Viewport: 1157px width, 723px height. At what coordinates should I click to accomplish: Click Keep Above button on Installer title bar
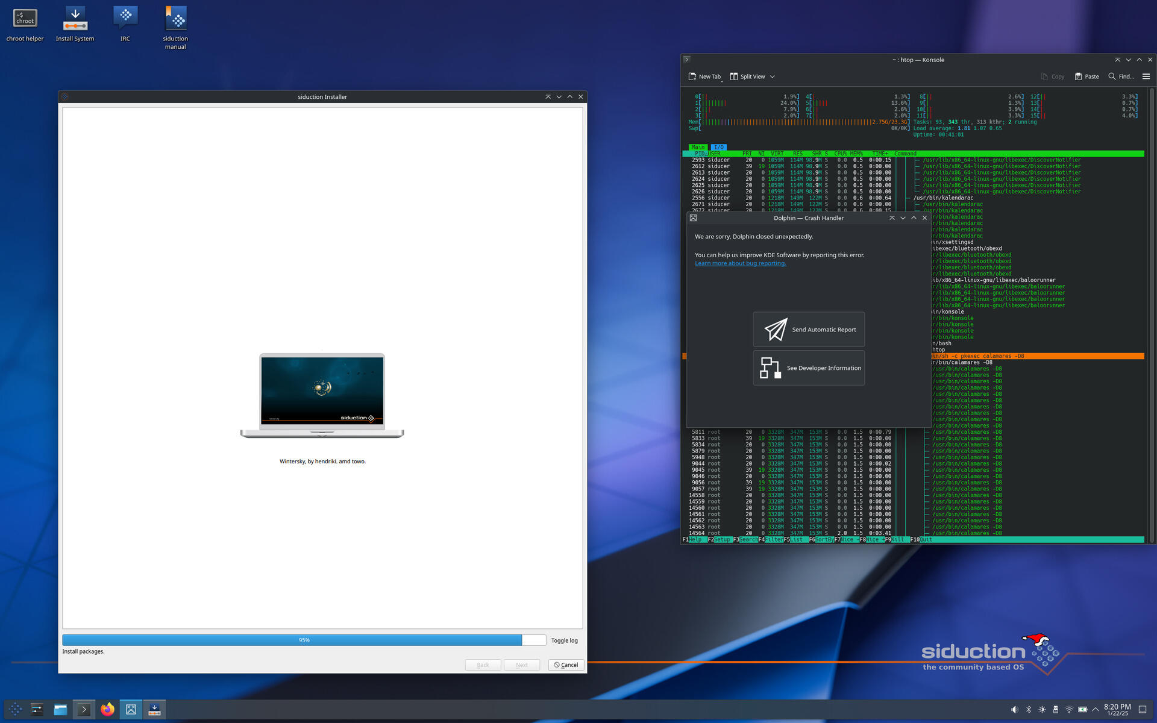548,96
